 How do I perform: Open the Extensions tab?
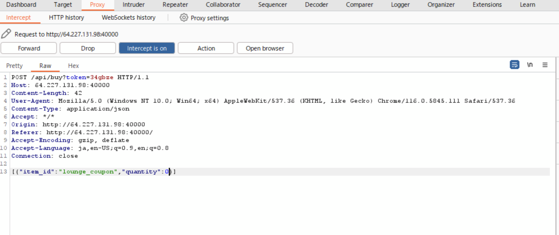(487, 5)
